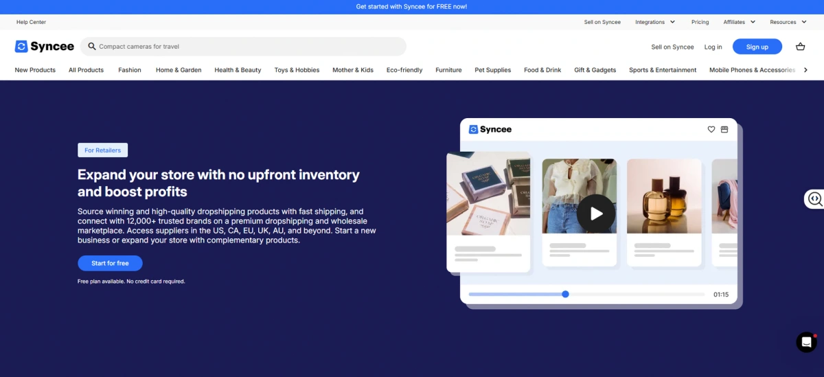
Task: Play the Syncee intro video
Action: click(595, 214)
